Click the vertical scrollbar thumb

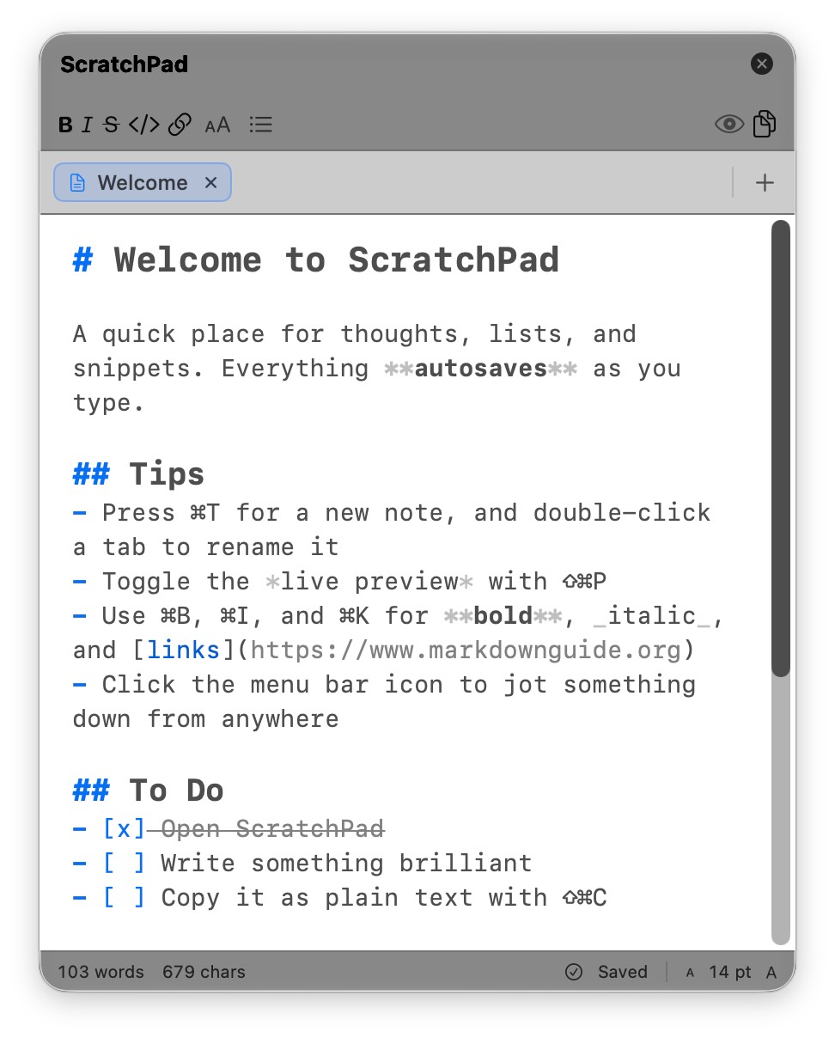point(780,449)
